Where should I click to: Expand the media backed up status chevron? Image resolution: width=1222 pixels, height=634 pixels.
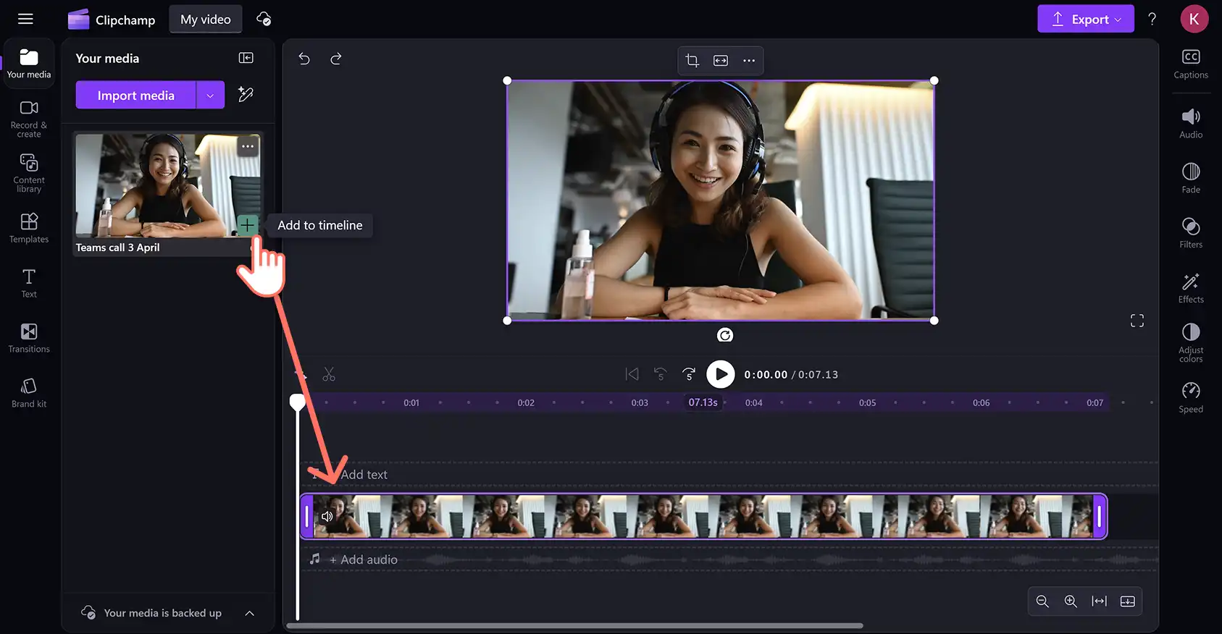click(250, 613)
